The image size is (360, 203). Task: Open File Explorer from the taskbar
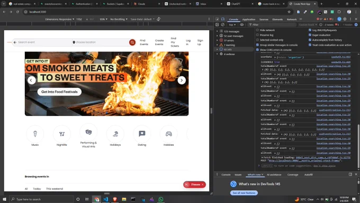point(124,199)
